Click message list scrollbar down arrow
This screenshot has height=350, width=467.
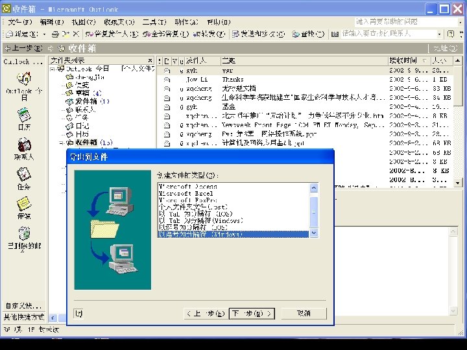point(458,183)
